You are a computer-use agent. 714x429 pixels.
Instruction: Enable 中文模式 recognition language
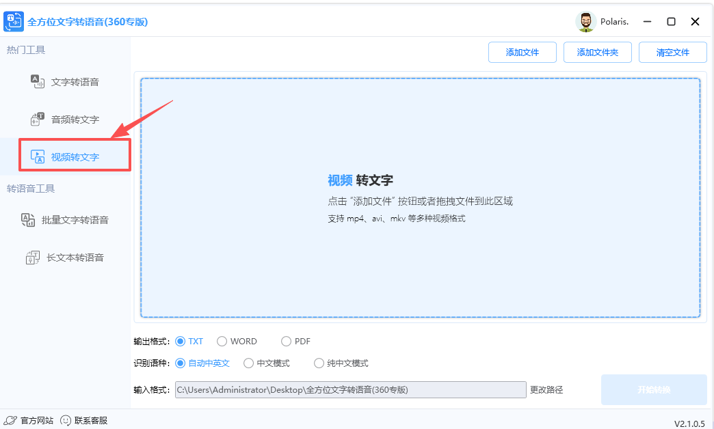(x=249, y=363)
